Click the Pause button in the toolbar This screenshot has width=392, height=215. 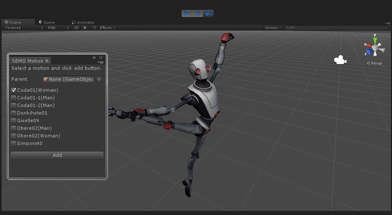[198, 14]
